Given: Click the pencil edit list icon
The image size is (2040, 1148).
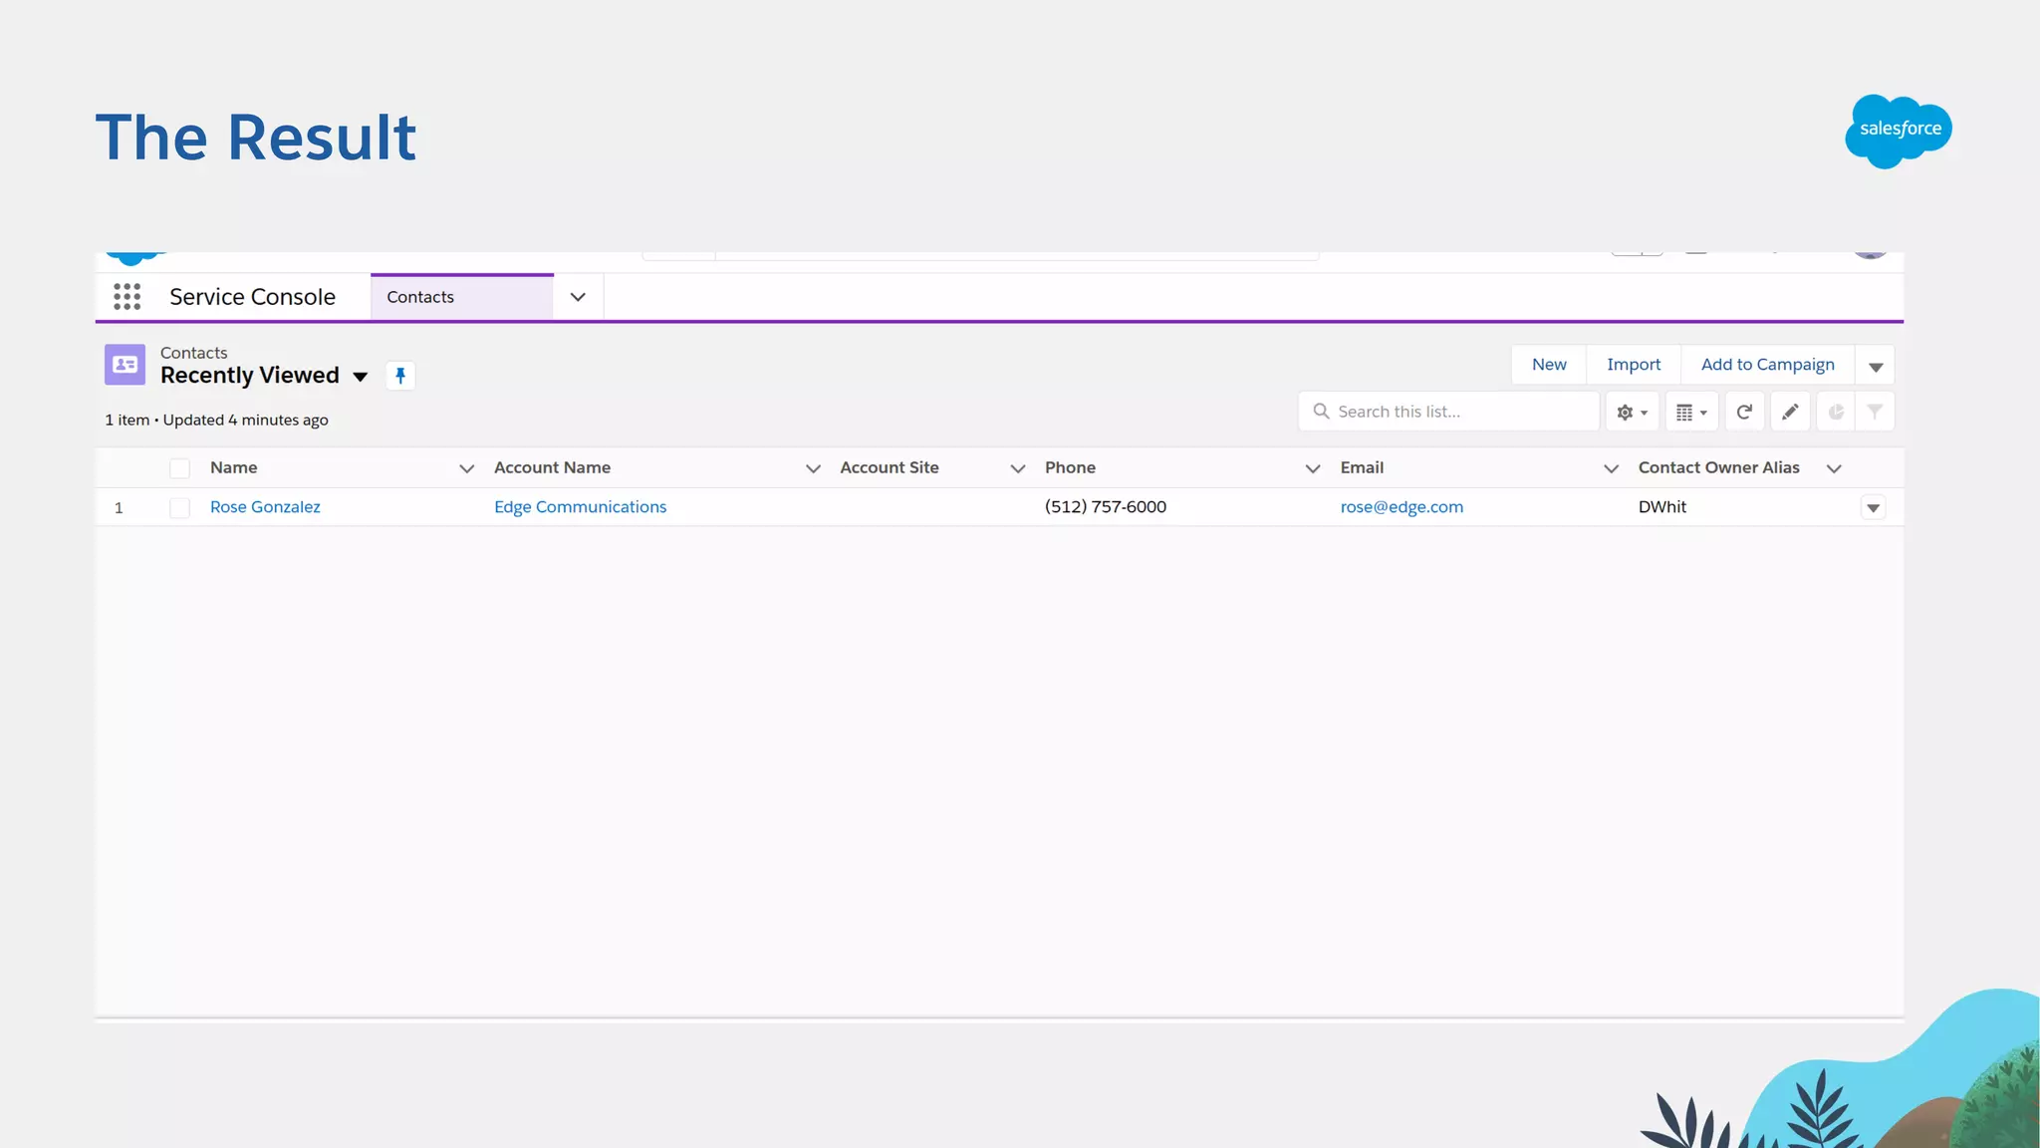Looking at the screenshot, I should click(1790, 412).
